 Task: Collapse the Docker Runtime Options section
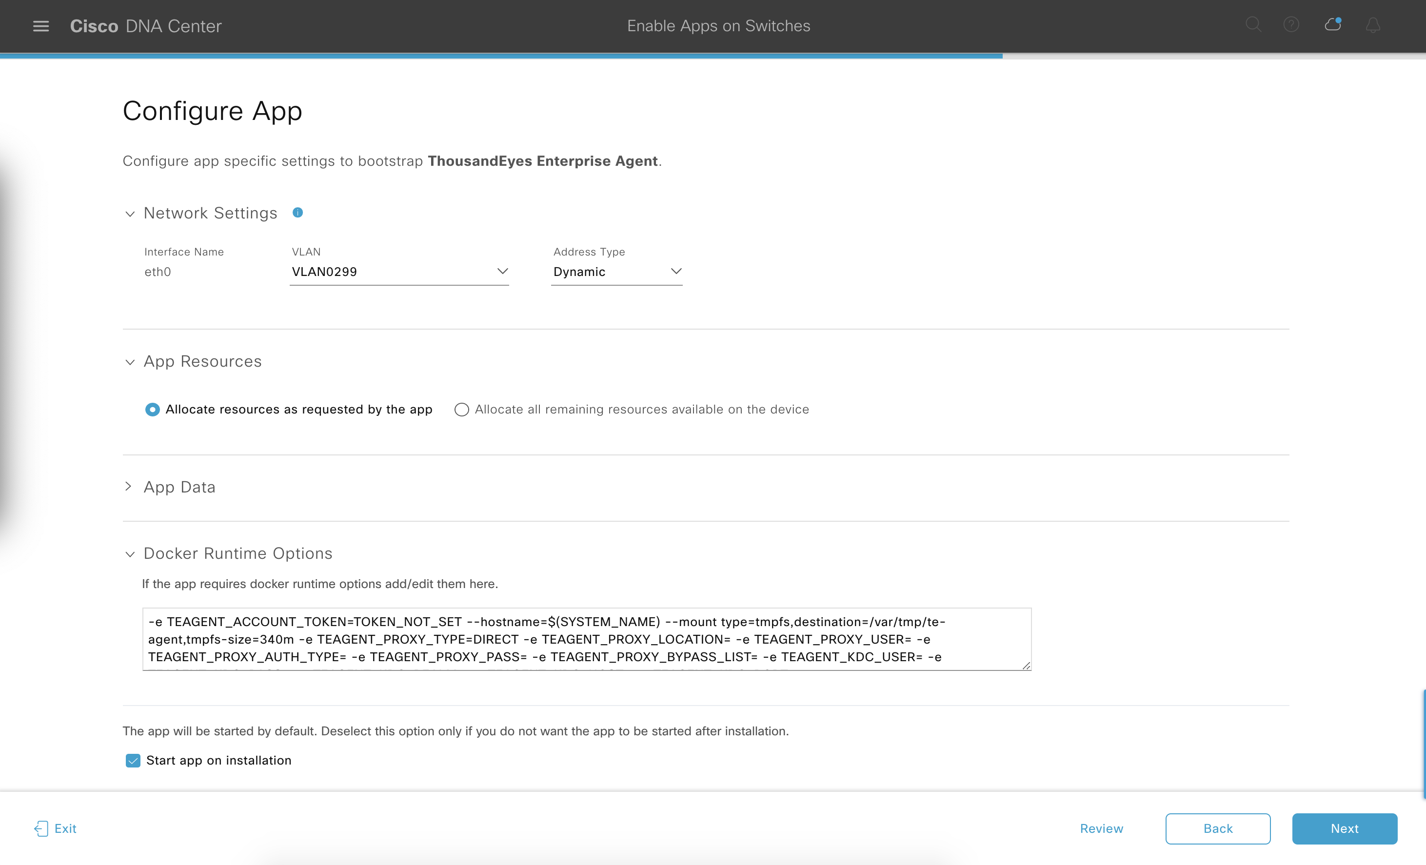click(x=130, y=554)
